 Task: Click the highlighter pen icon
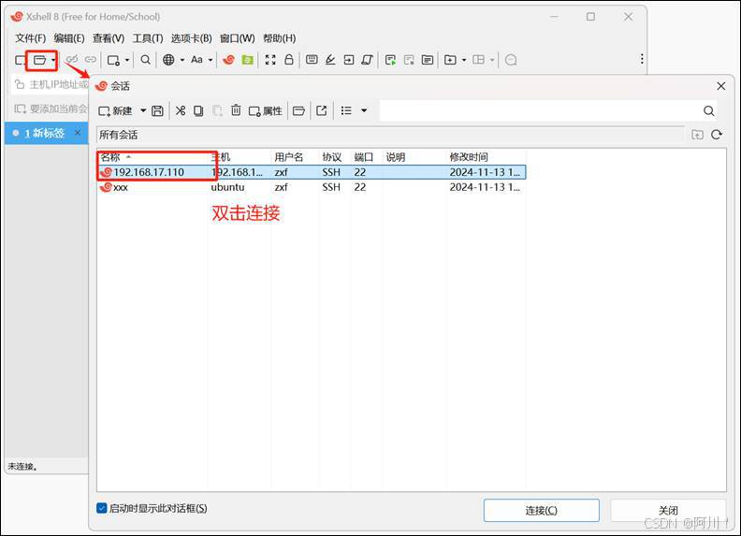[330, 60]
